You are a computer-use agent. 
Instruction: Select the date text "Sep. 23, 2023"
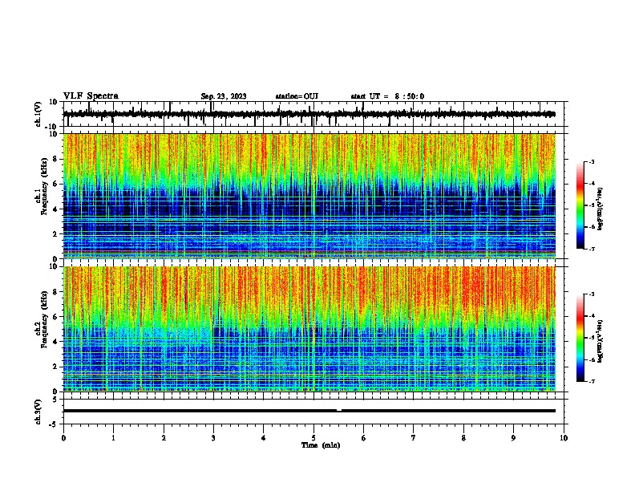click(224, 96)
